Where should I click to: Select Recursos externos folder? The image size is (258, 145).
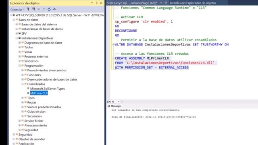tap(36, 56)
